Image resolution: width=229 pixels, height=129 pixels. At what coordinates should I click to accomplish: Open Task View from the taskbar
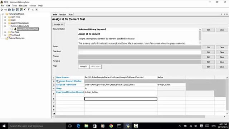70,126
